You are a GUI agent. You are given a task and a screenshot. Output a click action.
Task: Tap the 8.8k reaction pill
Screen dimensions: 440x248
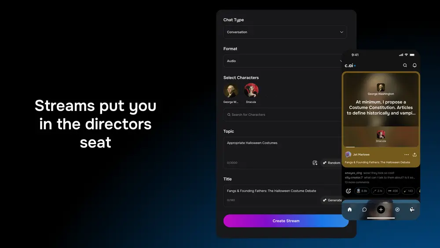362,191
